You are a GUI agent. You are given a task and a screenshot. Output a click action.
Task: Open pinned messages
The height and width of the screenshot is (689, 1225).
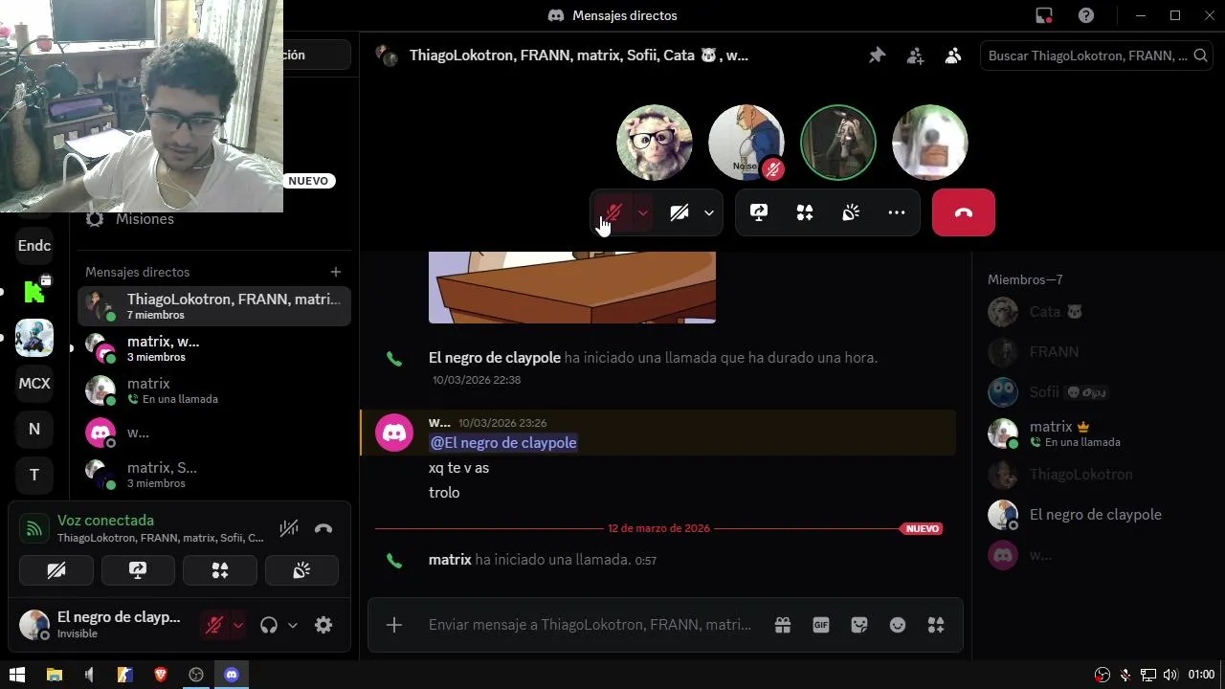tap(877, 56)
